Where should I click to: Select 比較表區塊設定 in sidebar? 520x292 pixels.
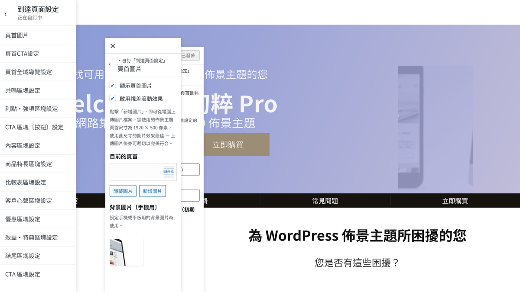(38, 182)
